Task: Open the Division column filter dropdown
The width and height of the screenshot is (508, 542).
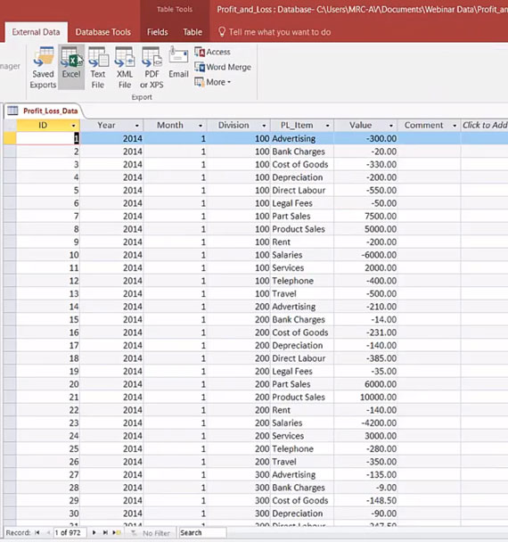Action: point(264,126)
